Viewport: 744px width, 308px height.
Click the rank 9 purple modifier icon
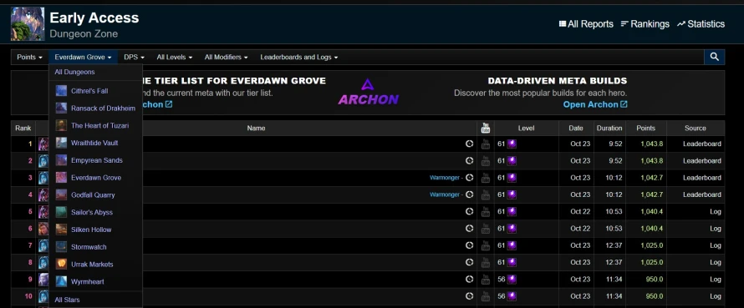512,279
